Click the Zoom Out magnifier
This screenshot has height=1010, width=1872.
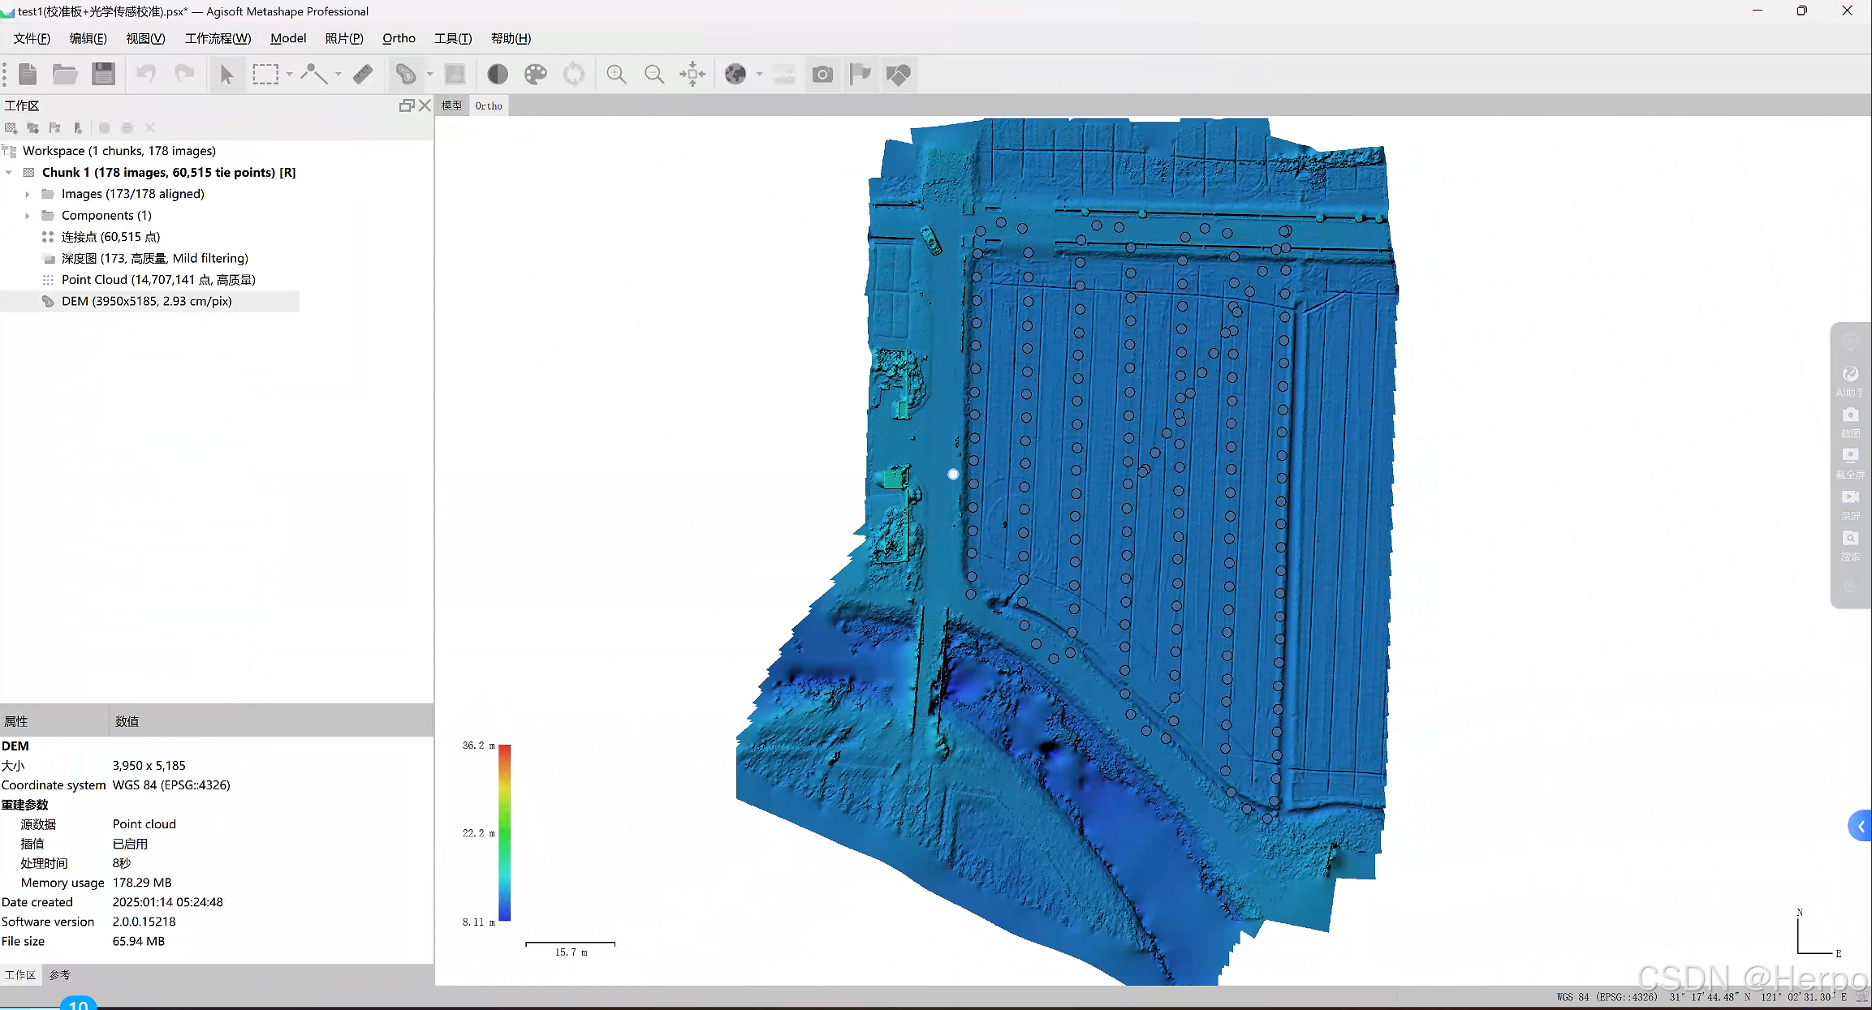point(653,75)
